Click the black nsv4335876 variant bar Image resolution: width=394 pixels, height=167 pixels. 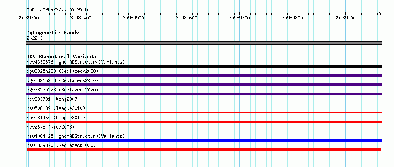pyautogui.click(x=204, y=66)
